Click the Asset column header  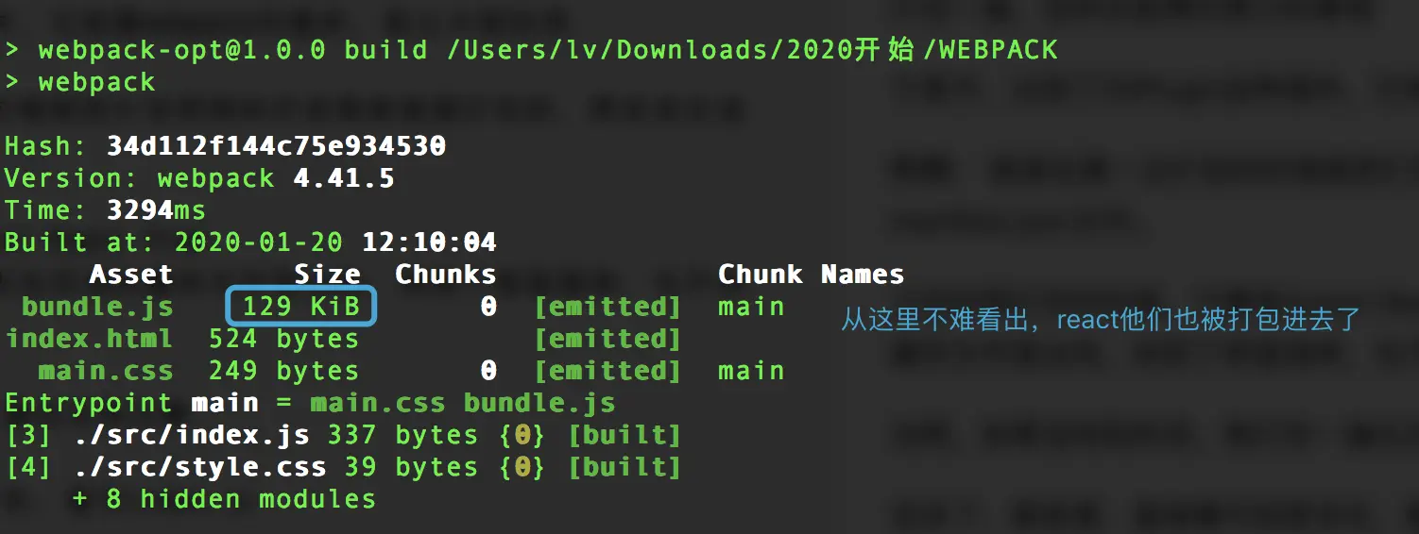coord(131,275)
